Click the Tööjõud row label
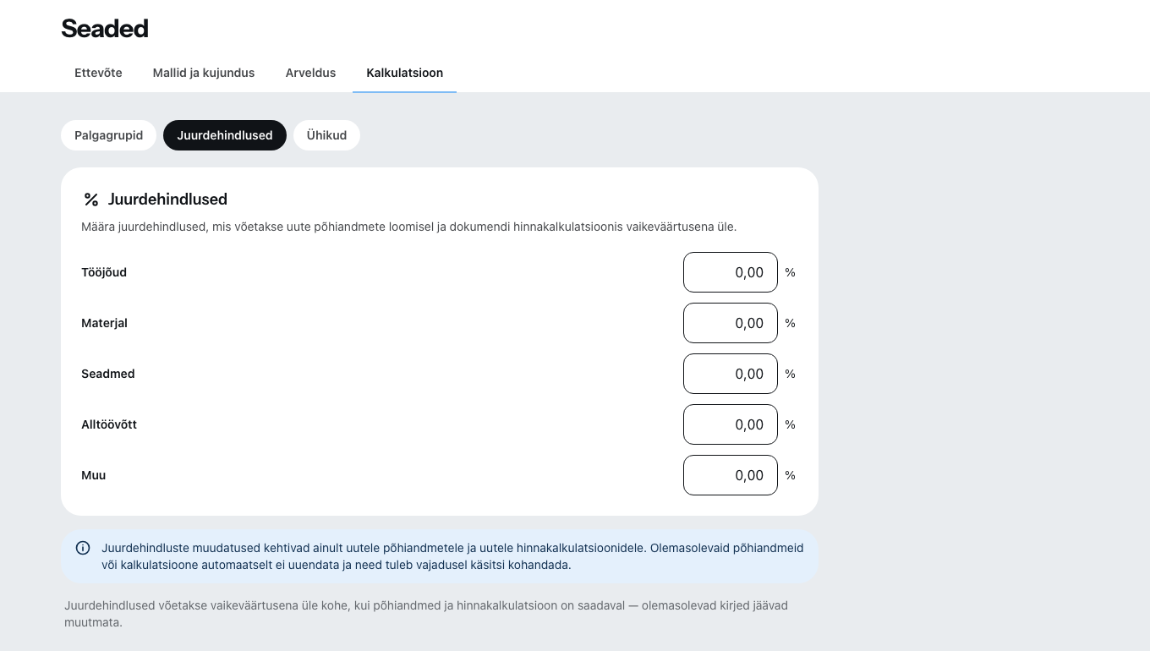Image resolution: width=1150 pixels, height=651 pixels. coord(104,272)
